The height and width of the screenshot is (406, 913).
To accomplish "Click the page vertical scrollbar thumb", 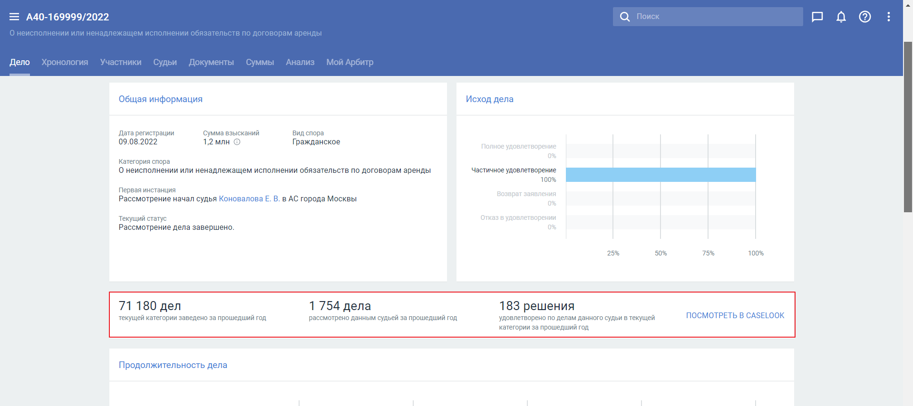I will click(908, 127).
